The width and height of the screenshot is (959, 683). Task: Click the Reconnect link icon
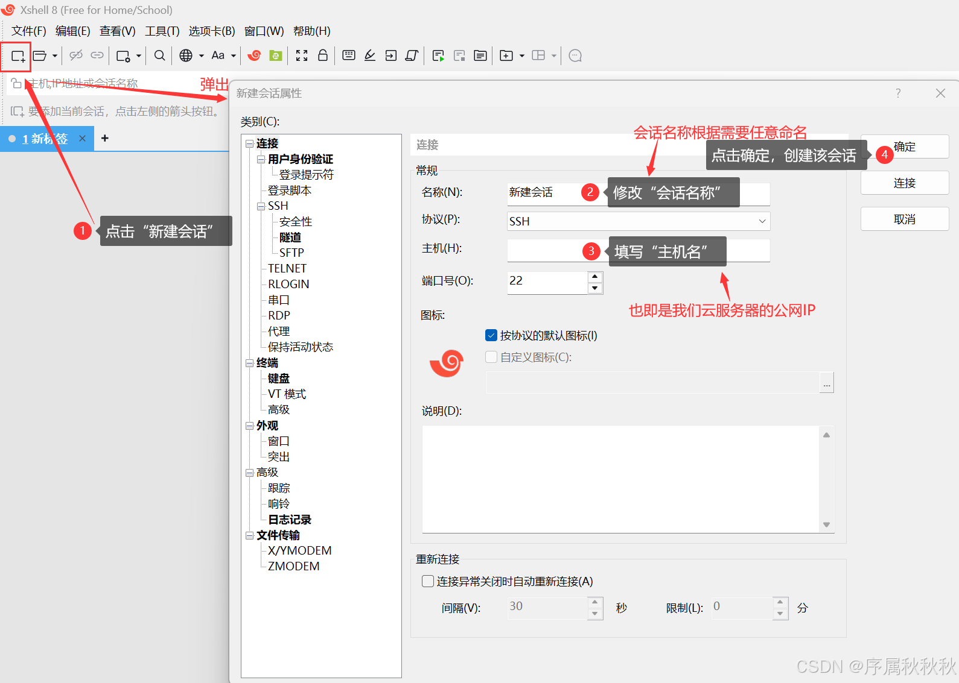[x=97, y=55]
